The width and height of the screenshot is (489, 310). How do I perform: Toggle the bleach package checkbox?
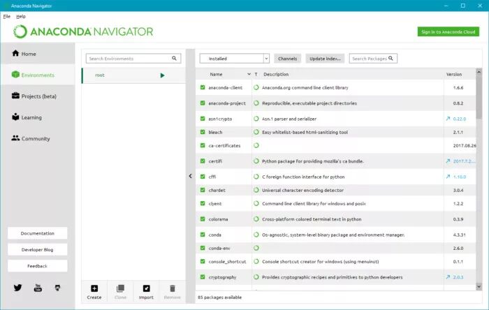click(x=203, y=132)
